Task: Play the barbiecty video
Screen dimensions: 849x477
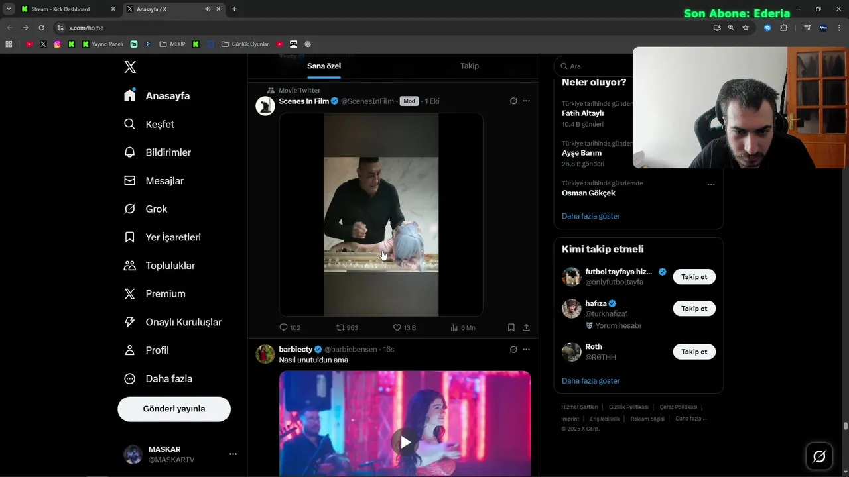Action: 405,441
